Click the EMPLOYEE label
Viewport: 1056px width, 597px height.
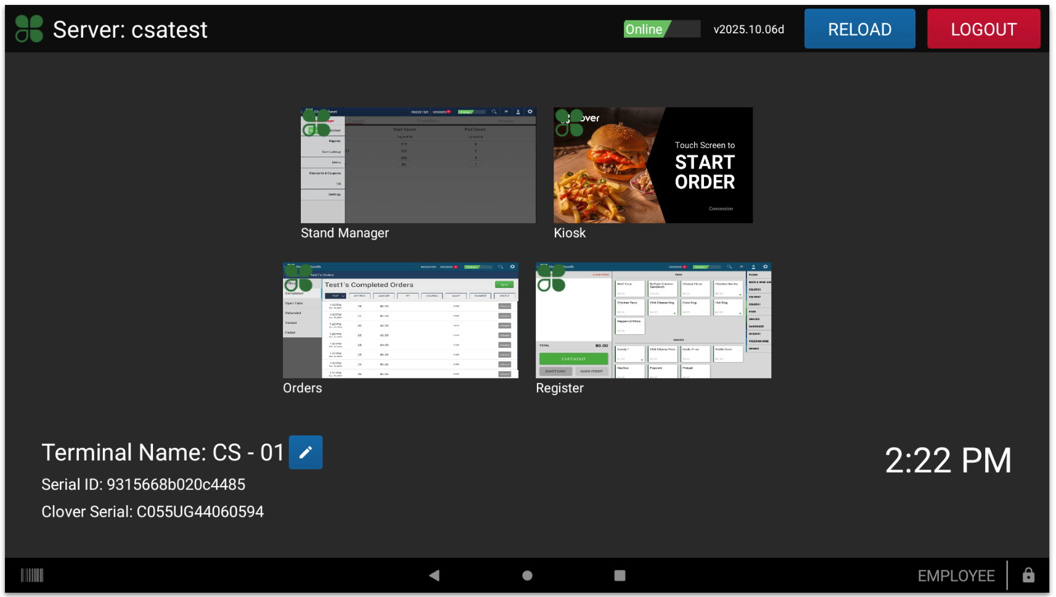[956, 576]
